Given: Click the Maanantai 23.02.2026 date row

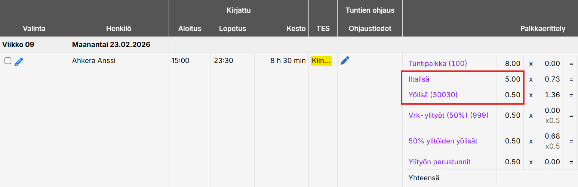Looking at the screenshot, I should coord(111,45).
